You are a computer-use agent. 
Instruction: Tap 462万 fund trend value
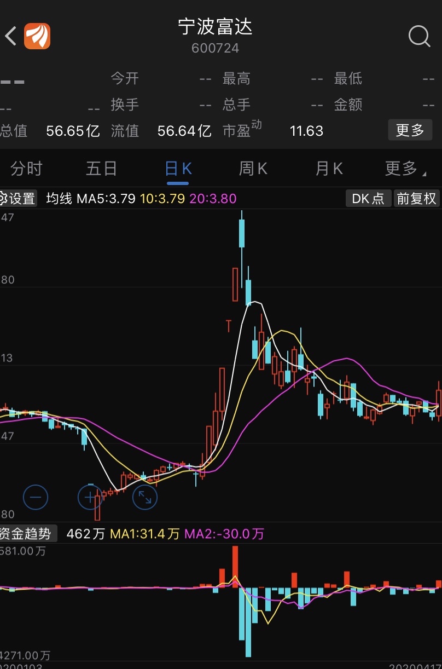85,534
